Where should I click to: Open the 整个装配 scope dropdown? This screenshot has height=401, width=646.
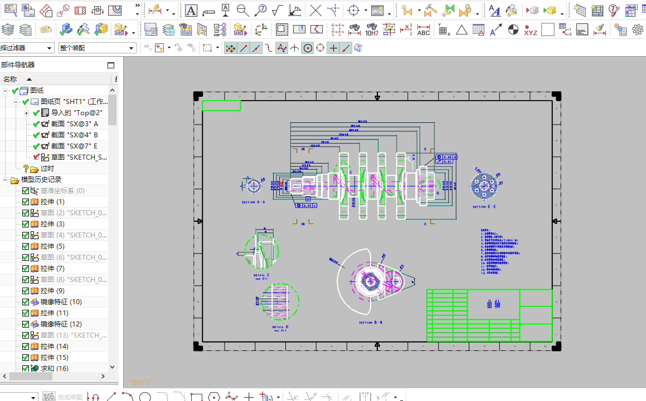click(x=97, y=48)
